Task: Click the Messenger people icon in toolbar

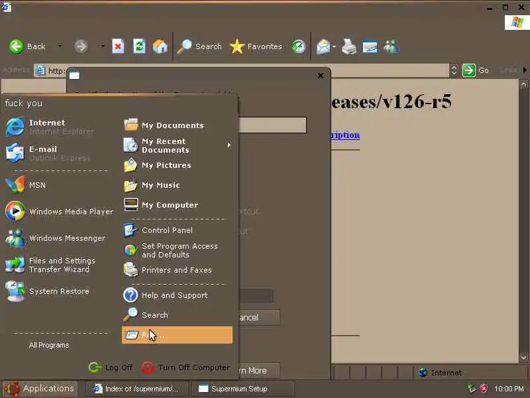Action: [x=391, y=46]
